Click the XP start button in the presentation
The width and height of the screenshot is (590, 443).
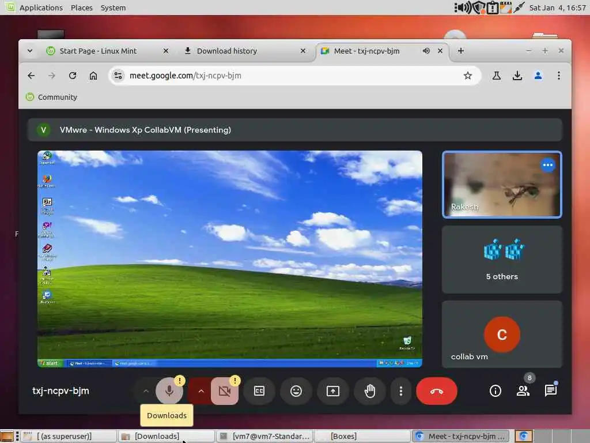pos(50,363)
